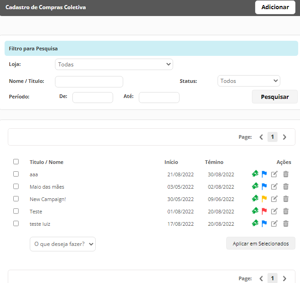Click the Témino column header
300x283 pixels.
coord(214,162)
